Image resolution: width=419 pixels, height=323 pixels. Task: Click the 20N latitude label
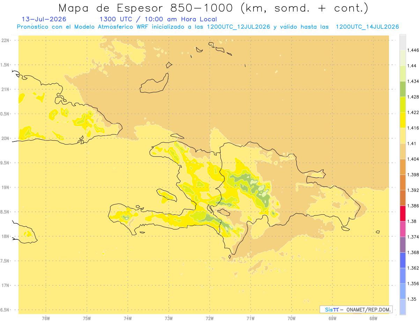[6, 138]
